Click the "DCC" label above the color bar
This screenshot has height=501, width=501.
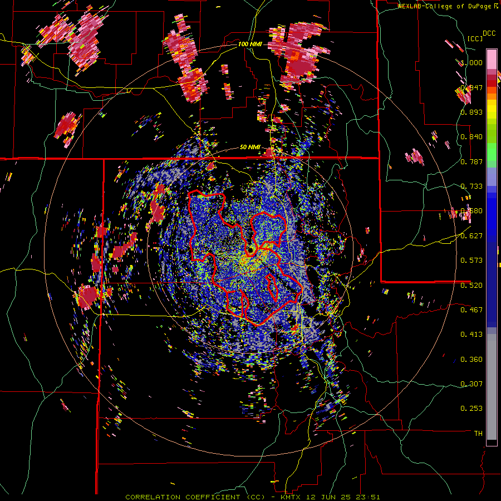coord(489,33)
